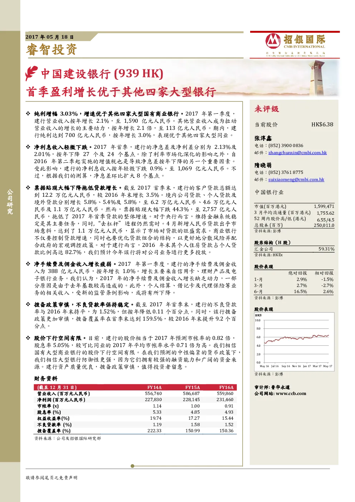The height and width of the screenshot is (502, 355).
Task: Click the FY14A column header
Action: pos(155,388)
